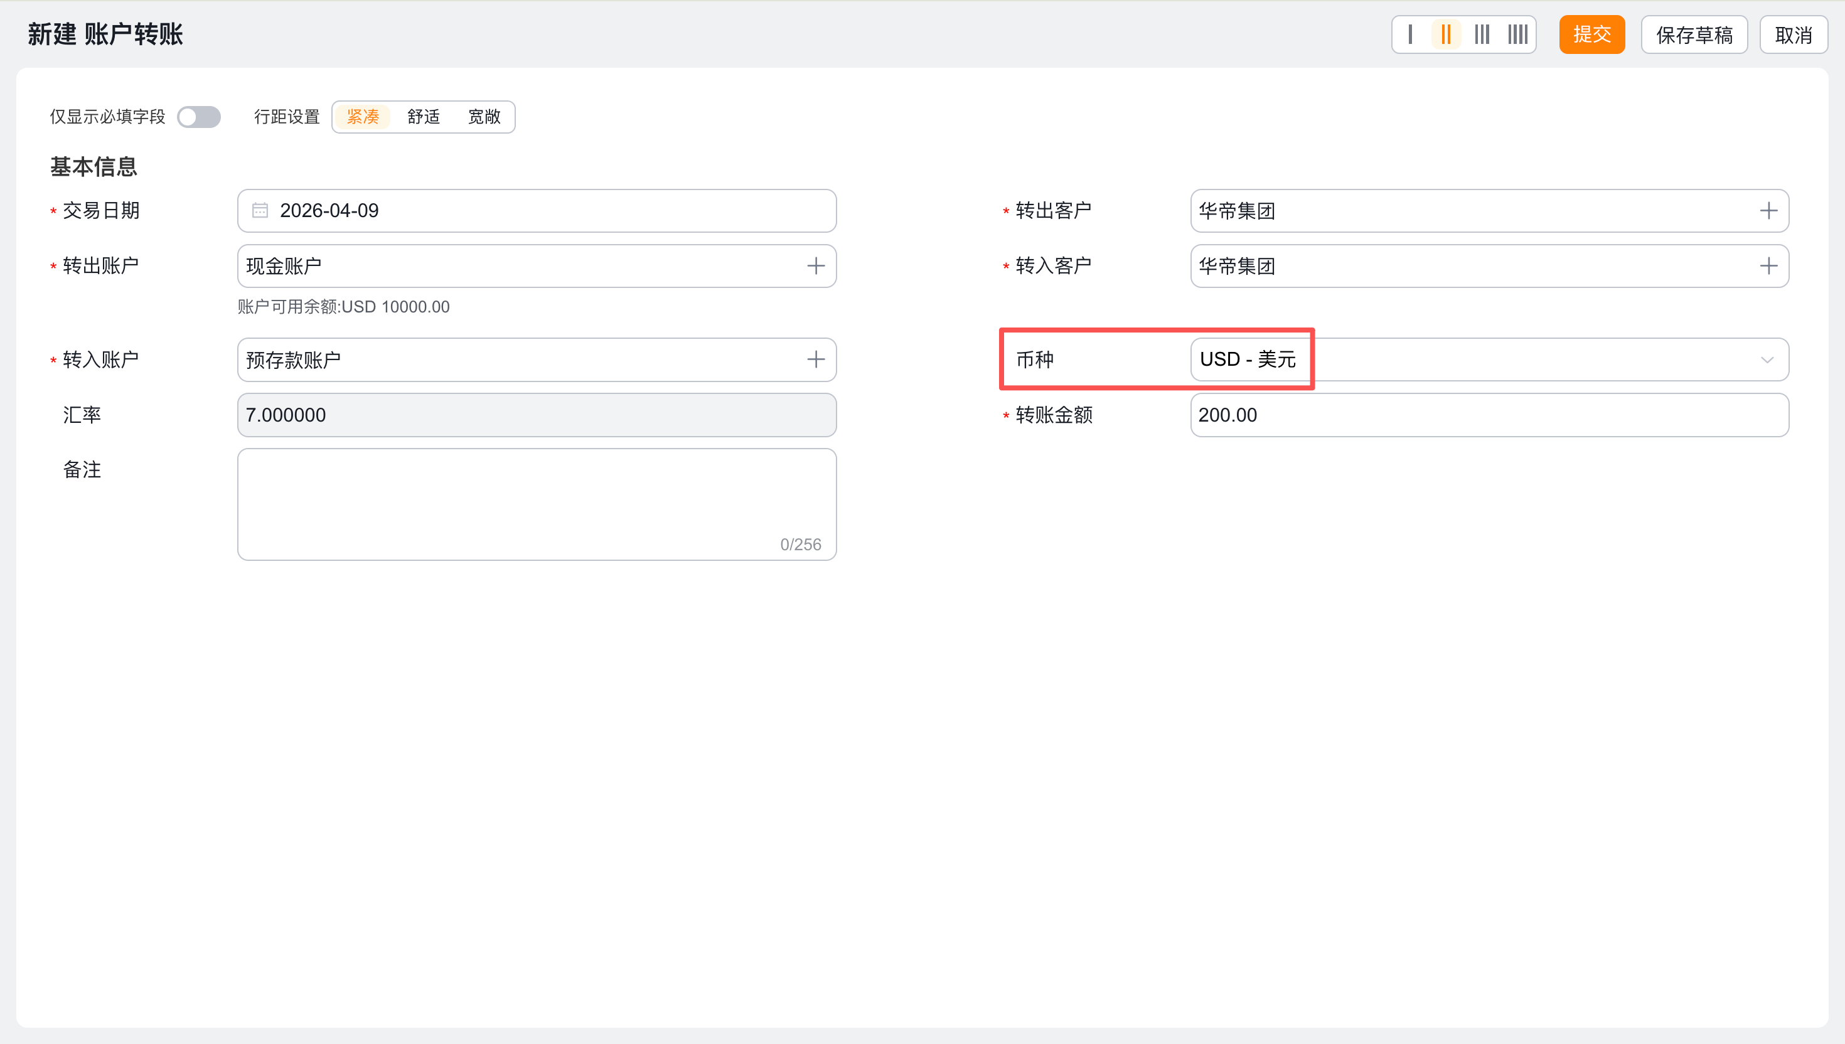Toggle 仅显示必填字段 switch

coord(199,117)
